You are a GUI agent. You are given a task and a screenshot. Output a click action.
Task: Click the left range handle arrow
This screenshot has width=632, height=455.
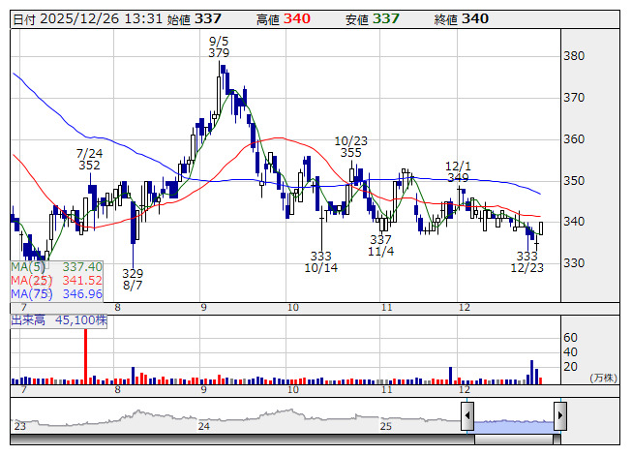pos(467,417)
